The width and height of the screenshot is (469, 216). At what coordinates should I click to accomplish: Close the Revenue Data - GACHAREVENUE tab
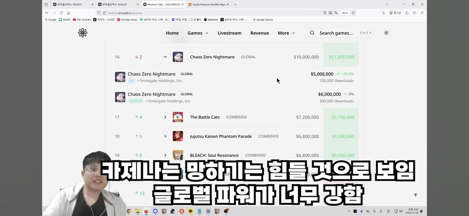pos(183,5)
